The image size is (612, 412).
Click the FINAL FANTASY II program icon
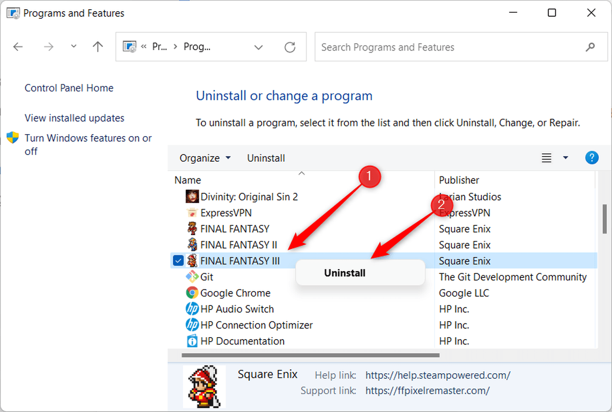click(x=192, y=245)
